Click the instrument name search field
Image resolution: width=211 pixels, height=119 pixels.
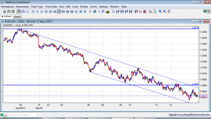click(x=22, y=115)
